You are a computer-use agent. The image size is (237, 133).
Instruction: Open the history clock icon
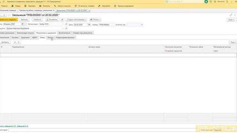coord(211,1)
